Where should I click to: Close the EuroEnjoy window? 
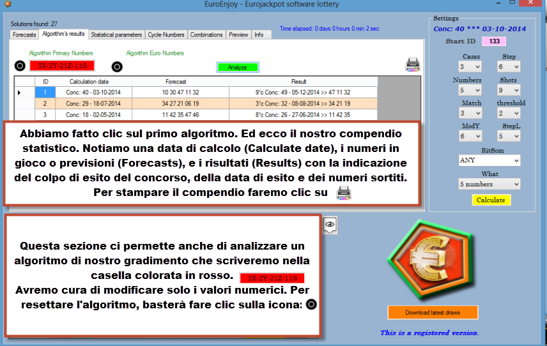click(530, 3)
